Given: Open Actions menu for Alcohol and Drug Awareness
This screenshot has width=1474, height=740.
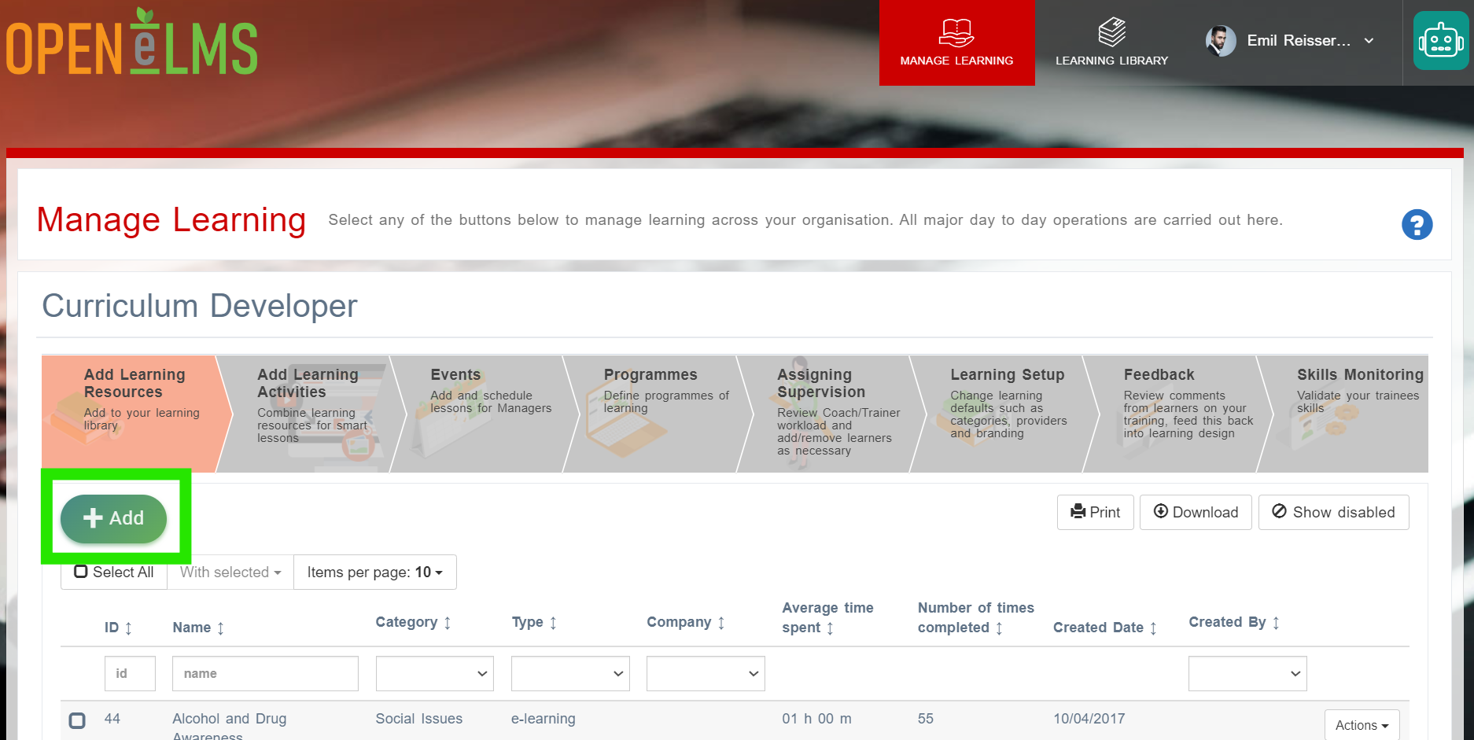Looking at the screenshot, I should pos(1362,725).
